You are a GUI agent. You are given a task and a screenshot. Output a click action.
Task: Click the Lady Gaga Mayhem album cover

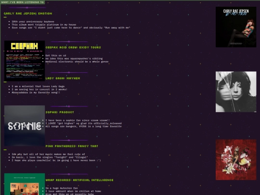click(236, 91)
